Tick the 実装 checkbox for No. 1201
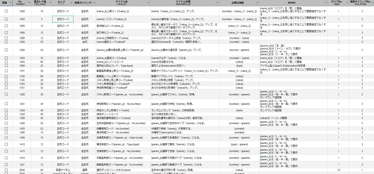The width and height of the screenshot is (374, 174). click(x=6, y=104)
